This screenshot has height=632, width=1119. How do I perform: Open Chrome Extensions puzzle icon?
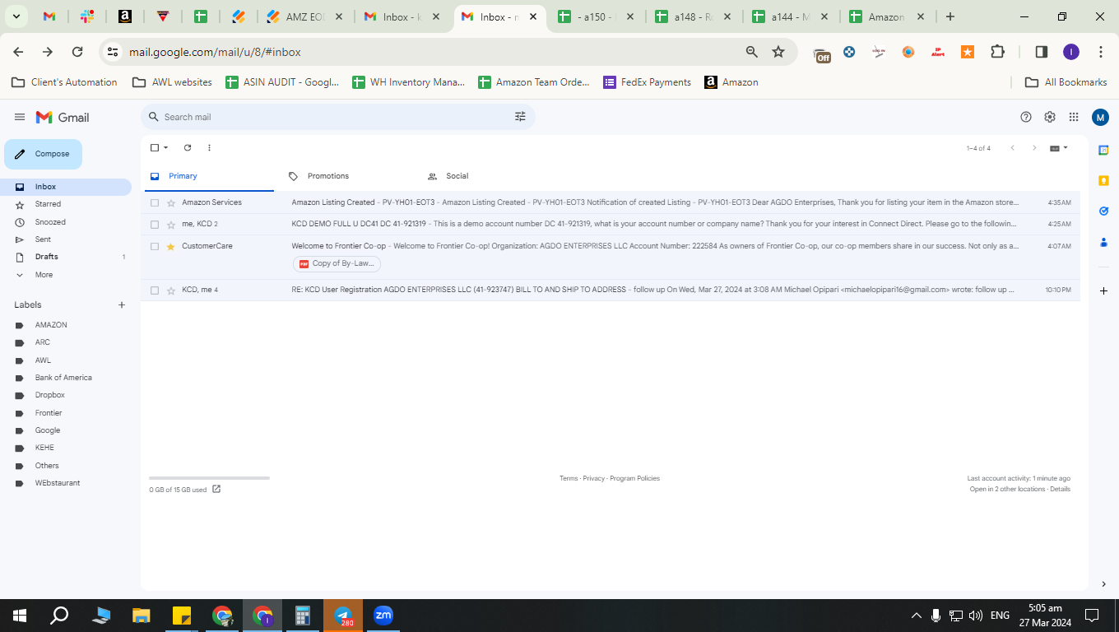997,52
